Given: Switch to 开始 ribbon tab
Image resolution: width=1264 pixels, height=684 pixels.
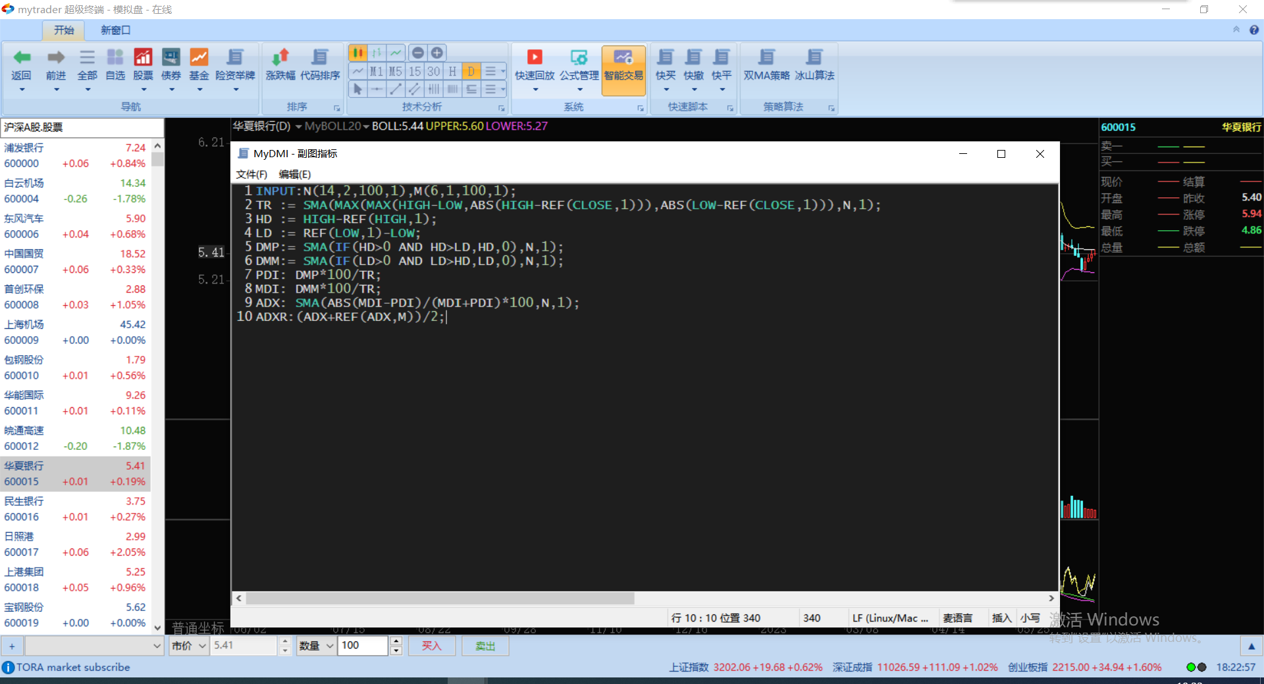Looking at the screenshot, I should [64, 30].
